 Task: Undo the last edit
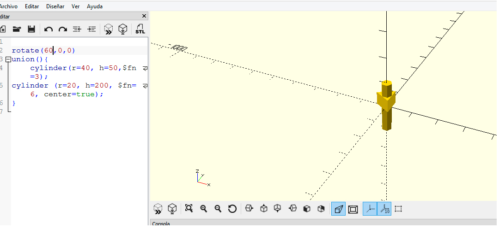[x=49, y=29]
